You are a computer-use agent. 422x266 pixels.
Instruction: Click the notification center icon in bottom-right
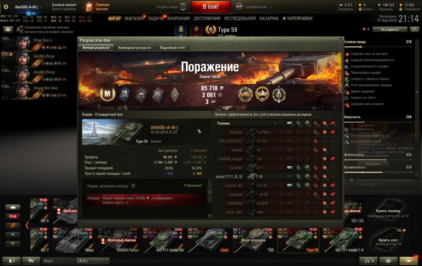point(409,261)
